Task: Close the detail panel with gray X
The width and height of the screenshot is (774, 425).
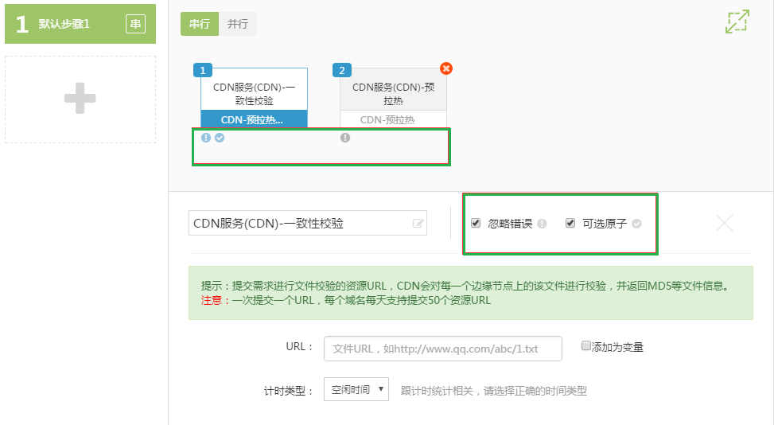Action: (725, 223)
